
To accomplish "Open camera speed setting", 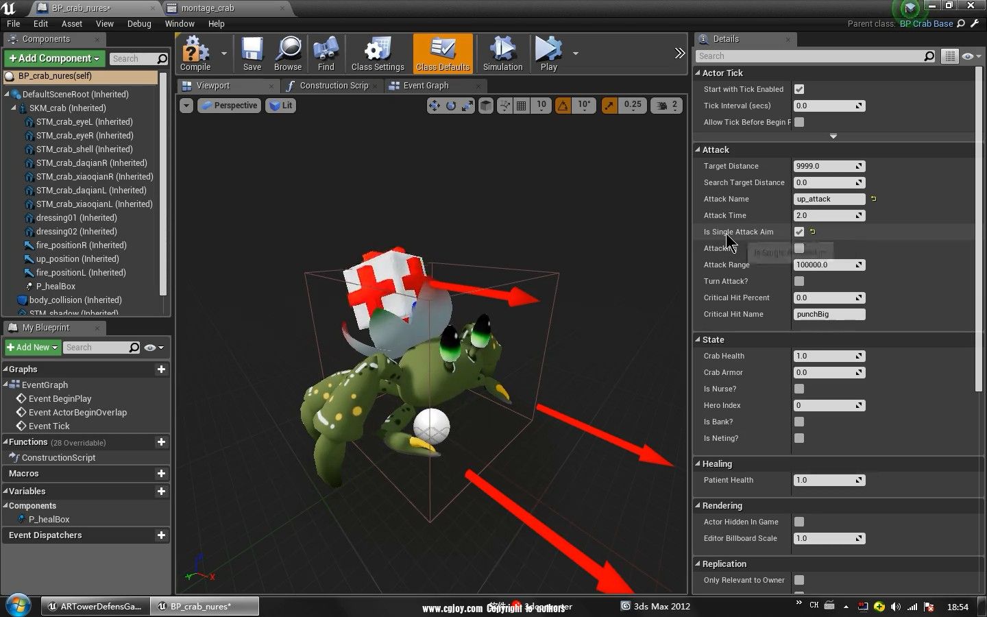I will tap(666, 106).
